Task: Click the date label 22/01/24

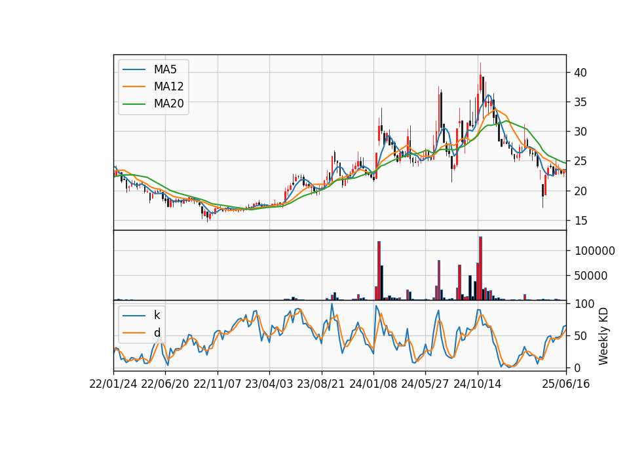Action: pos(113,384)
